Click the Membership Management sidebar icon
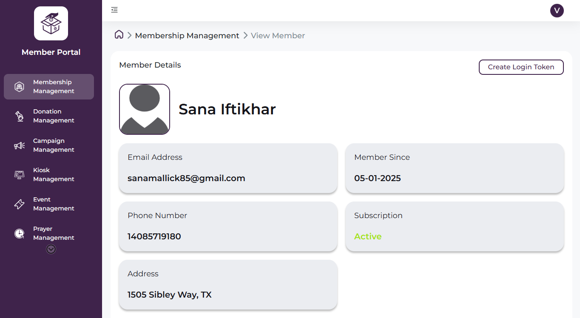This screenshot has width=580, height=318. coord(20,87)
